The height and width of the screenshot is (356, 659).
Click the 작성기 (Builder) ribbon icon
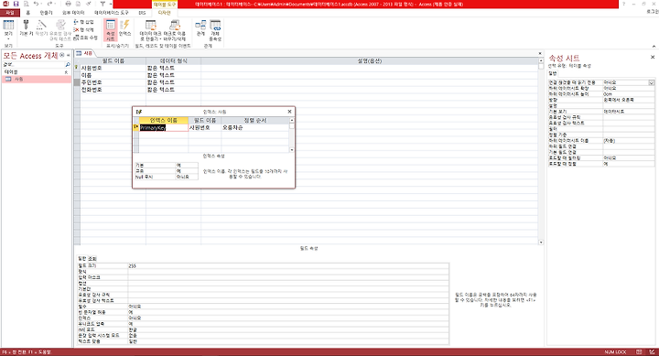pyautogui.click(x=41, y=27)
